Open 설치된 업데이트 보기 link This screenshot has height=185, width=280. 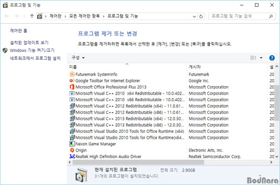[29, 42]
